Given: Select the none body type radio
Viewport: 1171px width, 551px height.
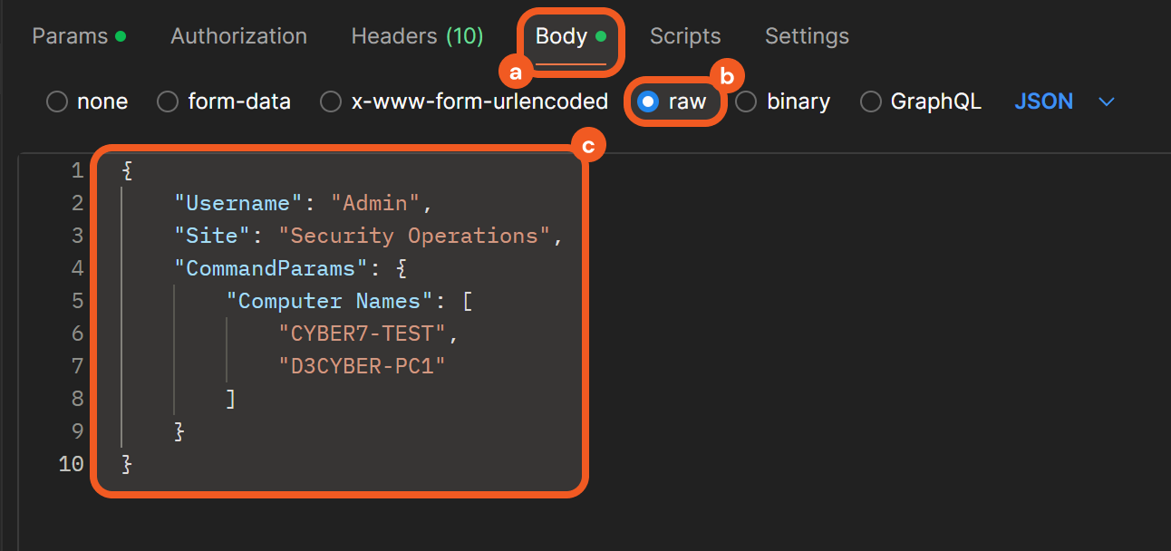Looking at the screenshot, I should [x=57, y=101].
